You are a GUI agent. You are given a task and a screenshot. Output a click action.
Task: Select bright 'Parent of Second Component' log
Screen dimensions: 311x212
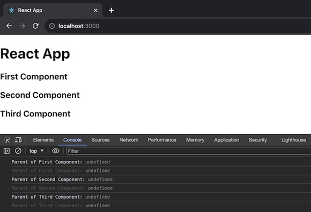point(155,179)
